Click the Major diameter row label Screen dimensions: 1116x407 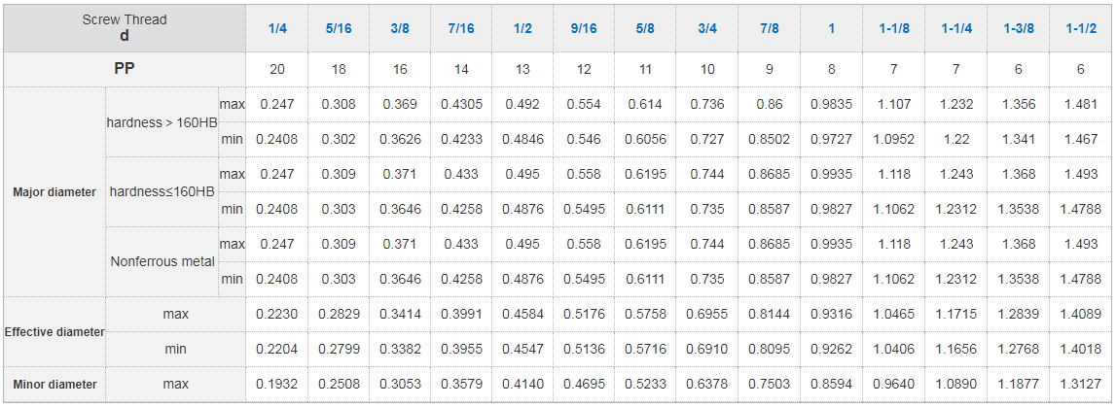pos(54,192)
